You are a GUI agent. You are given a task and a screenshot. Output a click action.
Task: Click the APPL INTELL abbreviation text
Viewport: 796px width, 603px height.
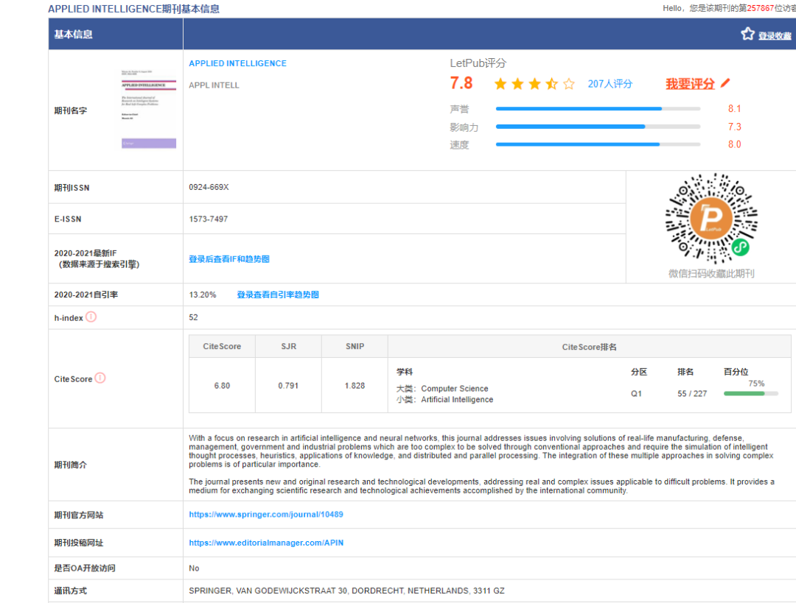[214, 85]
